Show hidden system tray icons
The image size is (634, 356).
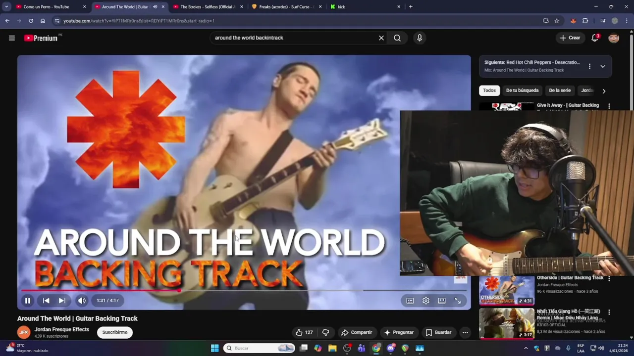point(526,348)
